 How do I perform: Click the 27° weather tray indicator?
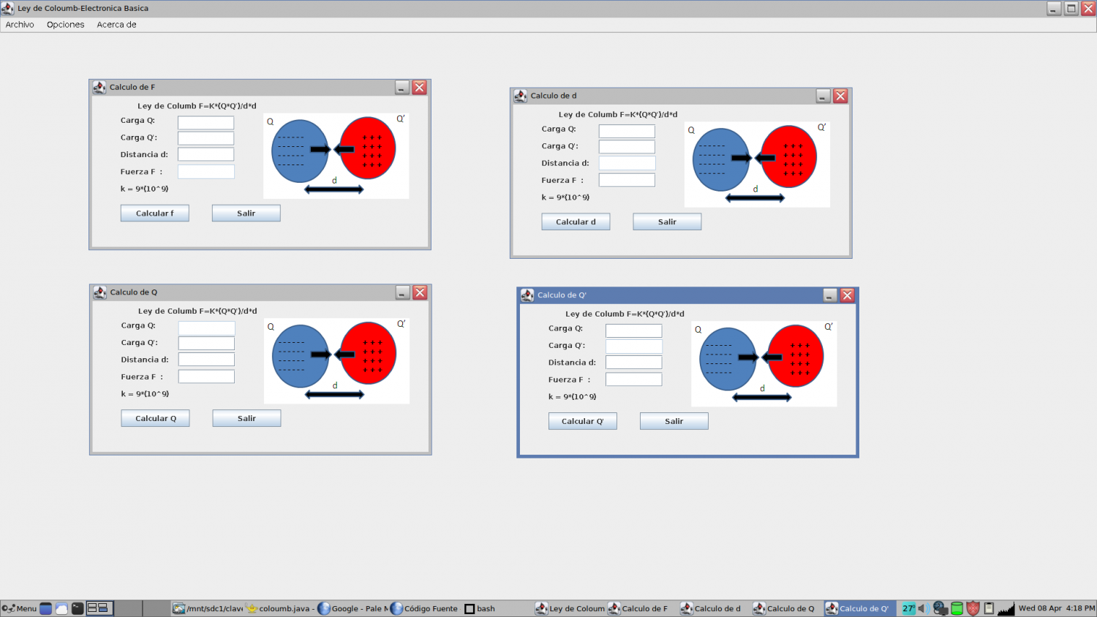(x=908, y=608)
